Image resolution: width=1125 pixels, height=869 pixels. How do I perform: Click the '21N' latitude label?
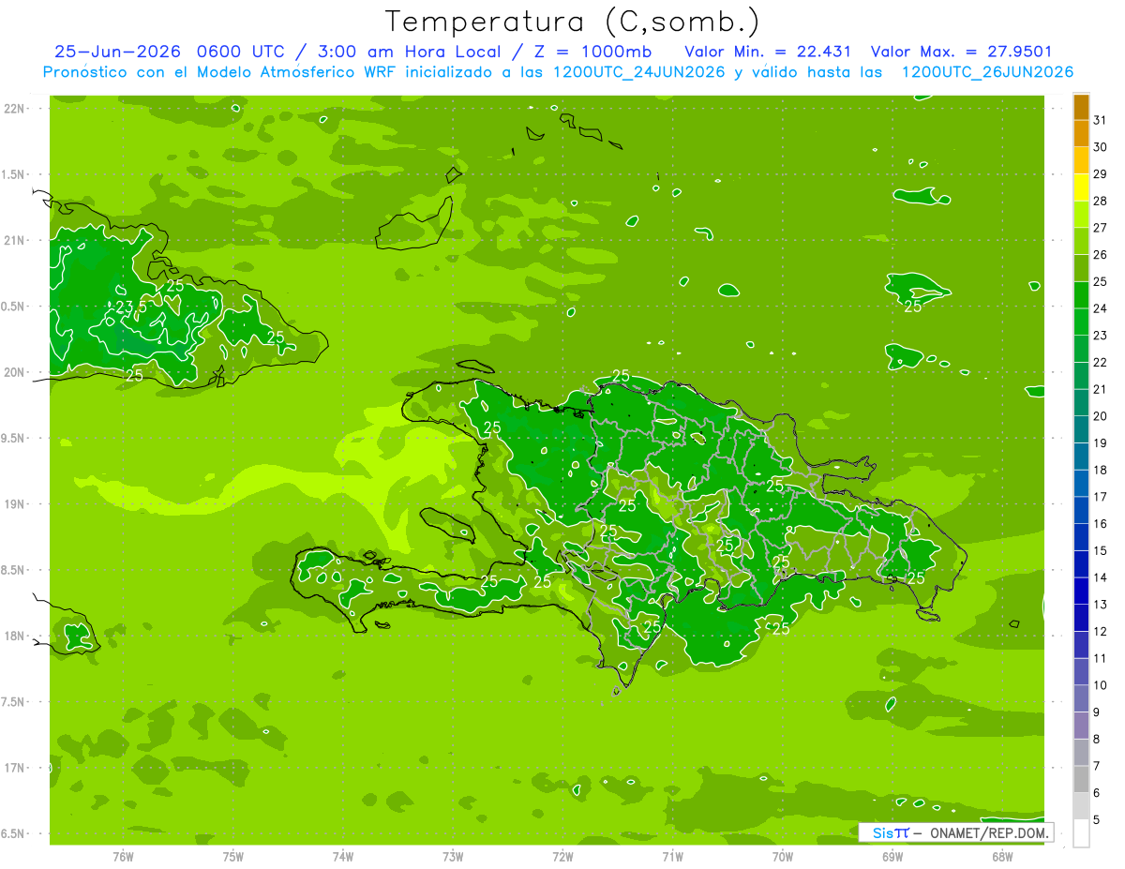coord(14,240)
